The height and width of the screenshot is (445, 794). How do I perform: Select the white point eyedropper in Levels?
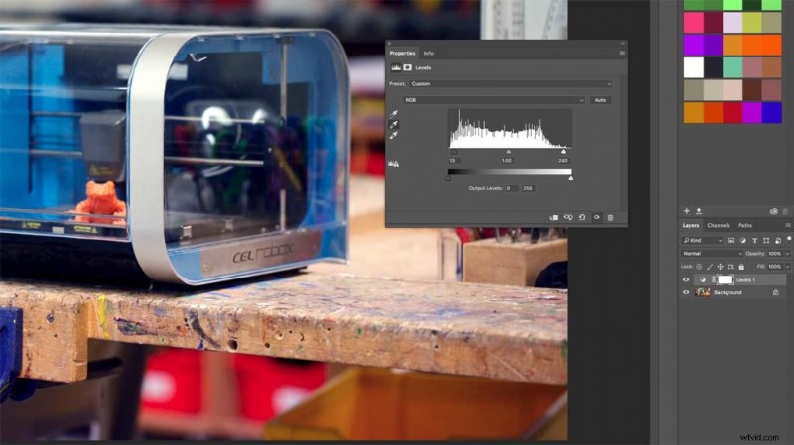tap(393, 135)
